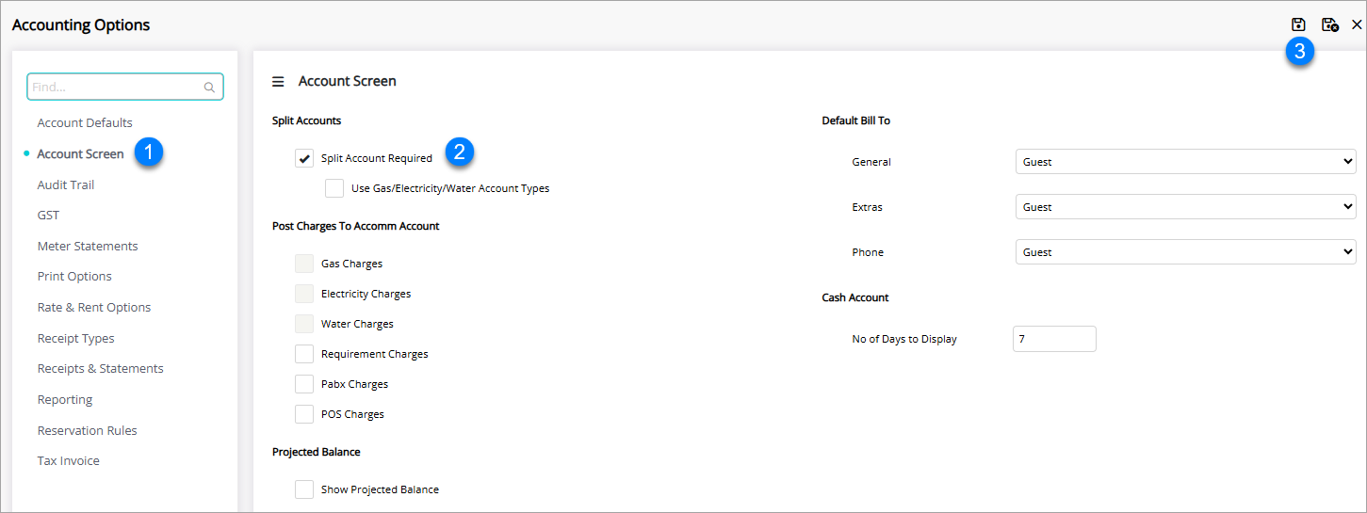Go to Rate & Rent Options
Viewport: 1367px width, 513px height.
point(94,308)
